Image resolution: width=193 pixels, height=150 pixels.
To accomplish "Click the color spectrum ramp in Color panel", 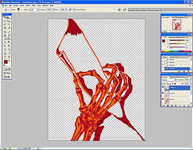I will [x=177, y=51].
